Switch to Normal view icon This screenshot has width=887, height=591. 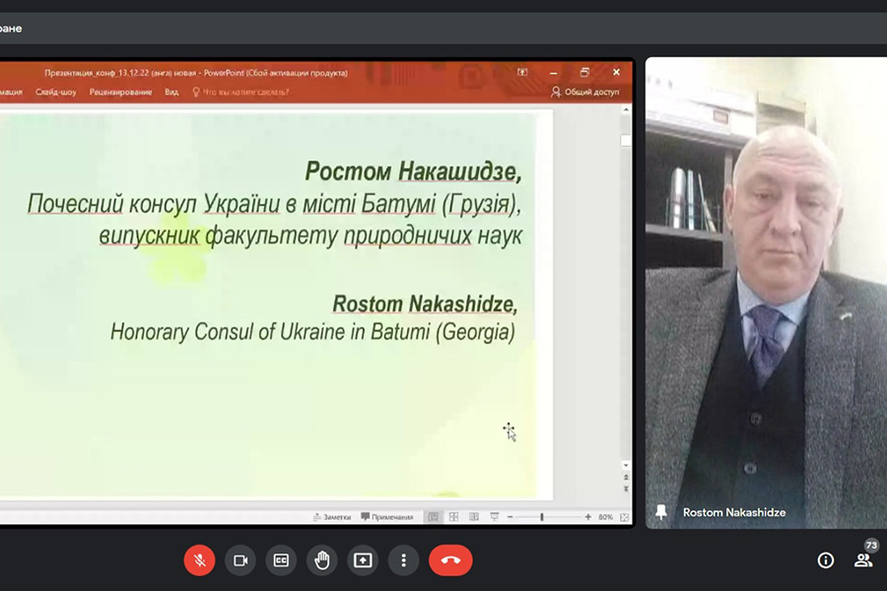tap(434, 517)
